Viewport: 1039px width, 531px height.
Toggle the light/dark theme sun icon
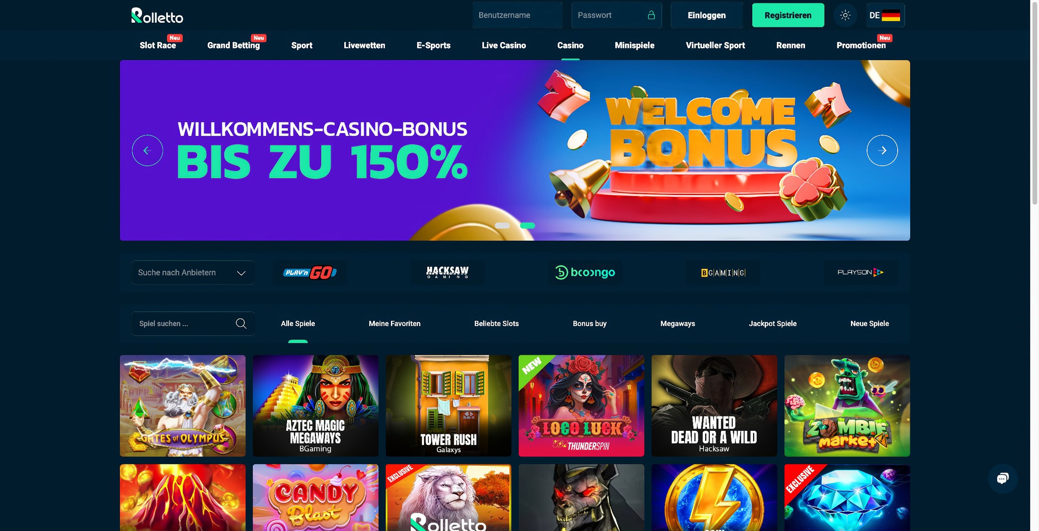(845, 15)
